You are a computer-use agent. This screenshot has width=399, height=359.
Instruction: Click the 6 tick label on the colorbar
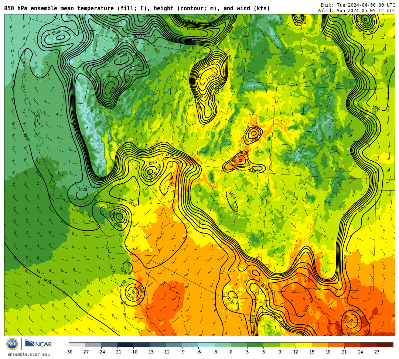[263, 352]
